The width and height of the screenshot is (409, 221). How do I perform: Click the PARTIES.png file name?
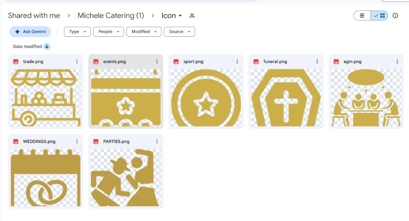(116, 141)
